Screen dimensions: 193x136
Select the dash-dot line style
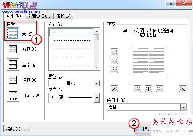(x=72, y=66)
